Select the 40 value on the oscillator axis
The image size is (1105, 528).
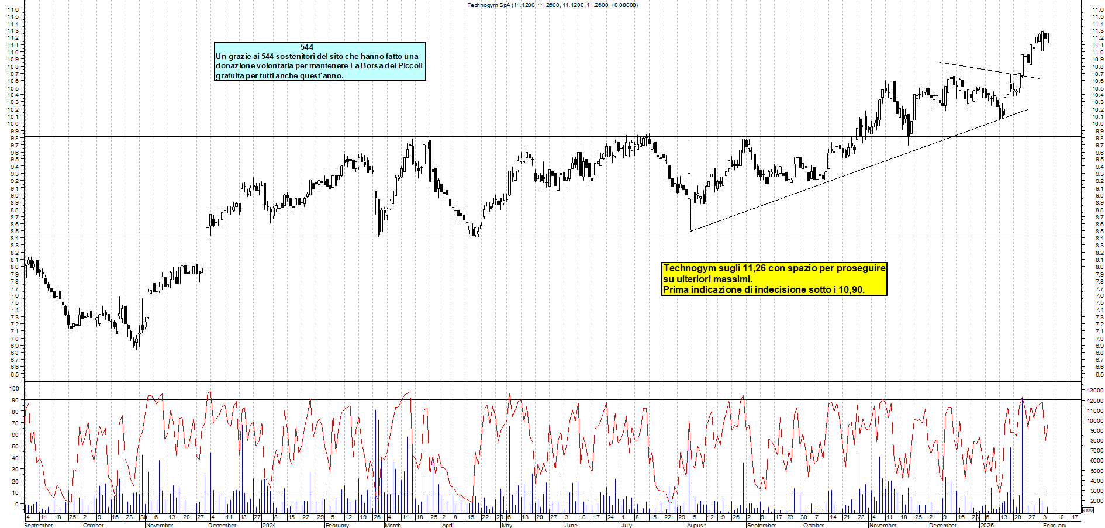[x=15, y=458]
